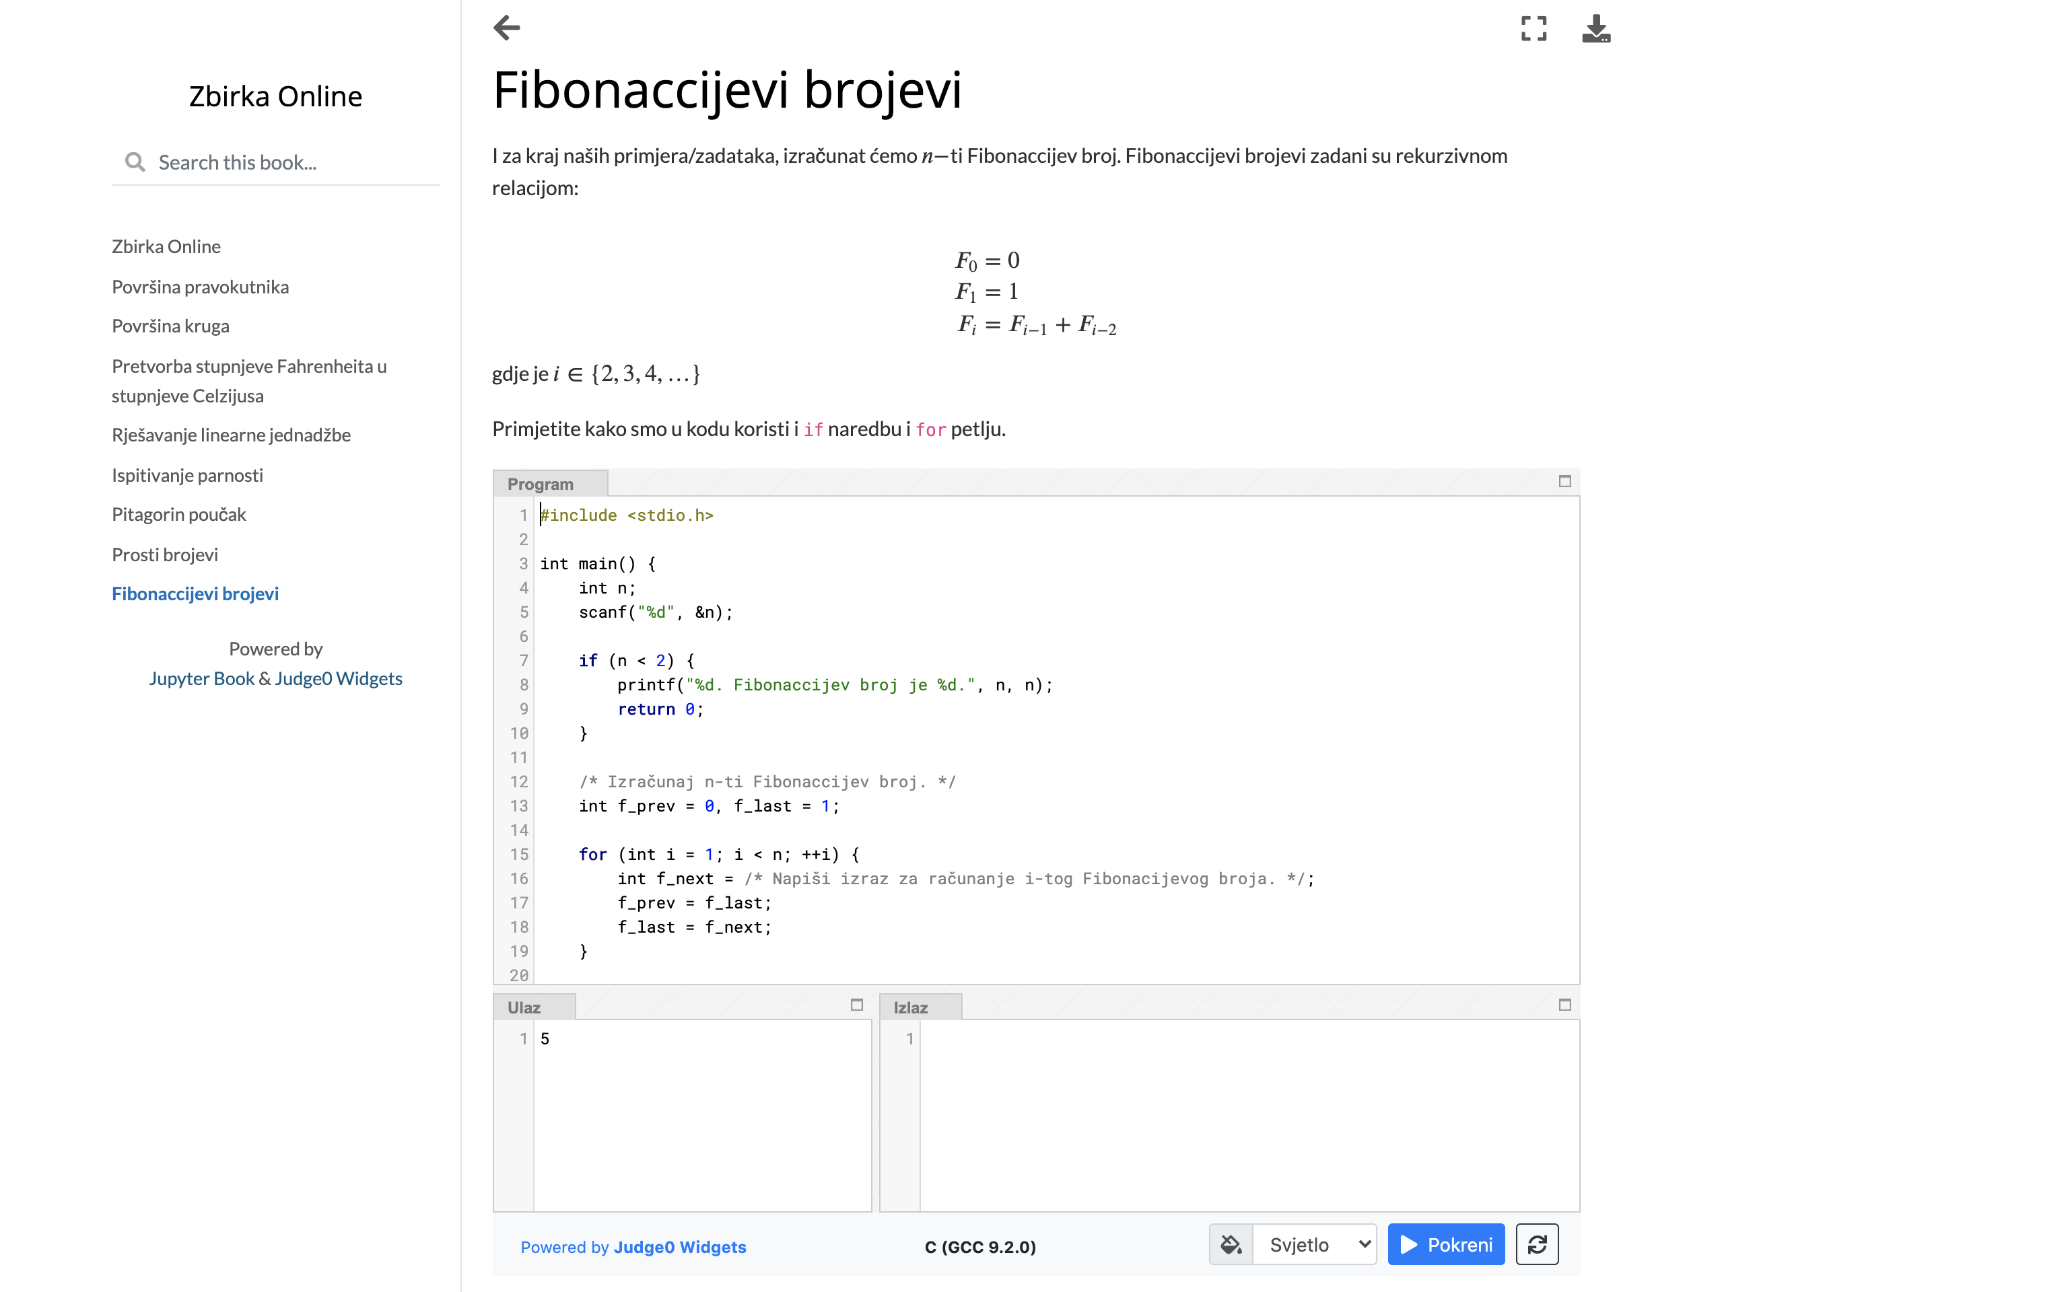Open the Pitagorin poučak chapter
2068x1292 pixels.
click(x=178, y=514)
